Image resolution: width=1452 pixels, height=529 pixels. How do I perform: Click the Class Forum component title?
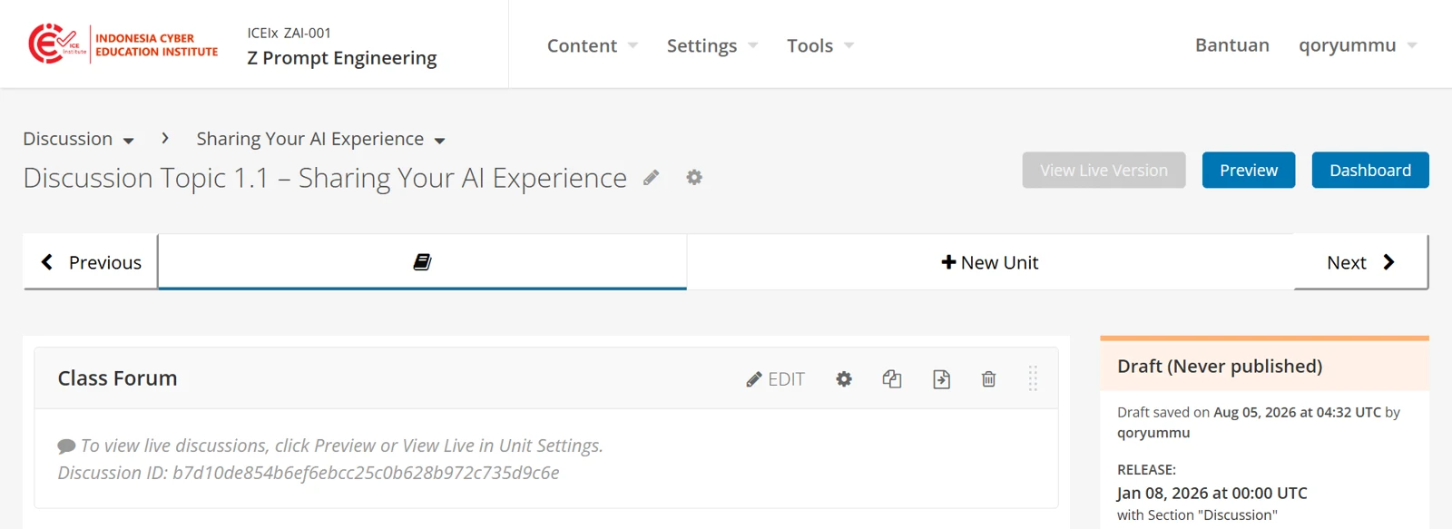pyautogui.click(x=118, y=378)
